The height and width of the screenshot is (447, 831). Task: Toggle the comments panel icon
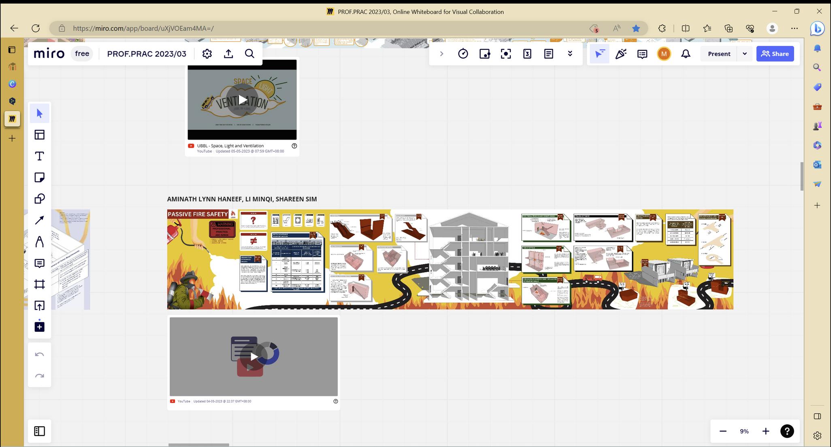click(x=642, y=54)
